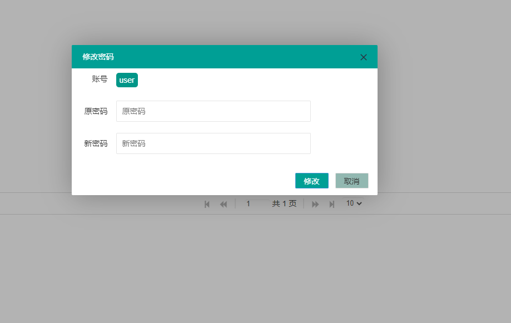Open the page size dropdown showing 10

pyautogui.click(x=353, y=203)
